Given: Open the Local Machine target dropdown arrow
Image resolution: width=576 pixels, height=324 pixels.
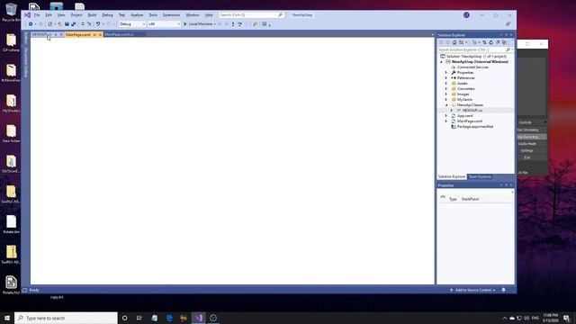Looking at the screenshot, I should point(215,24).
